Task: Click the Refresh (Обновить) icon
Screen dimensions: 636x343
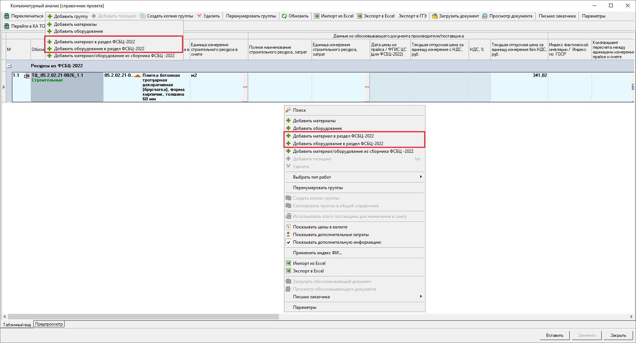Action: tap(284, 16)
